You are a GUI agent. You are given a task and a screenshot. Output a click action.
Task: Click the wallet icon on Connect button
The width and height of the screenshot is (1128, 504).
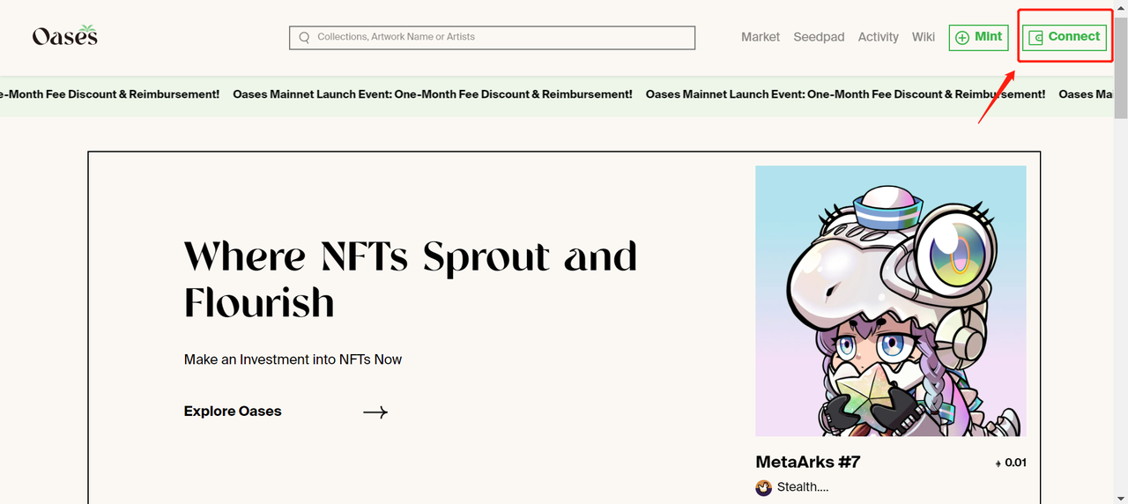tap(1036, 38)
